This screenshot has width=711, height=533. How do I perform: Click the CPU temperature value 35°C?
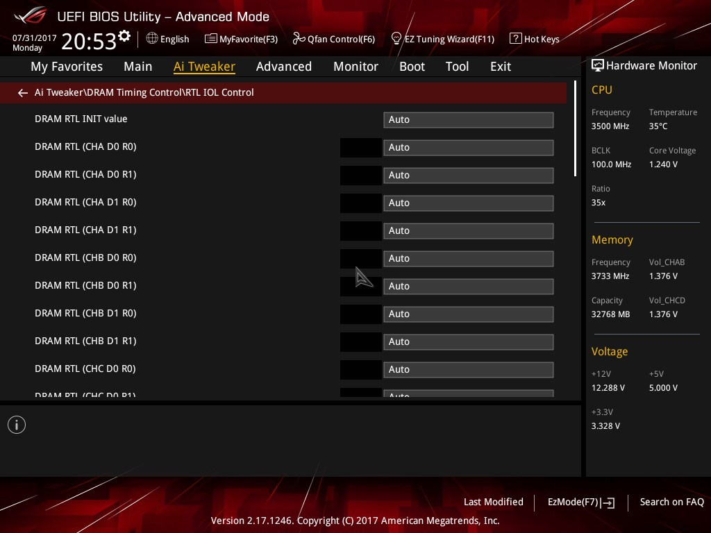pos(658,126)
